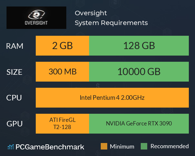Click the PCGameBenchmark brand text
The width and height of the screenshot is (195, 156).
click(x=50, y=147)
